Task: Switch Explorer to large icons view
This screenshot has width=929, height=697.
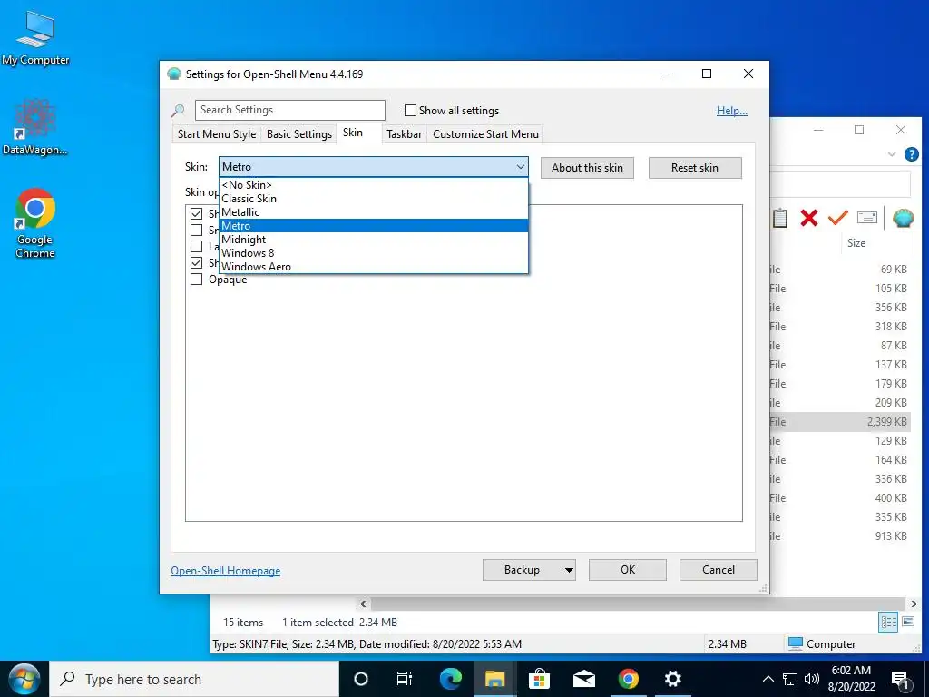Action: (907, 622)
